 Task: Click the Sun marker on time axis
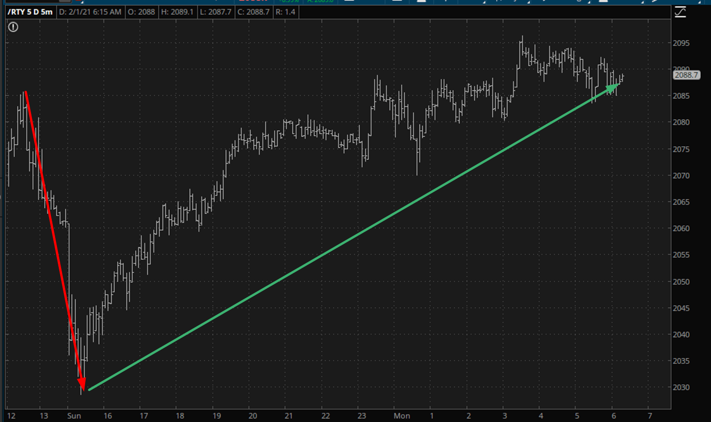[74, 416]
